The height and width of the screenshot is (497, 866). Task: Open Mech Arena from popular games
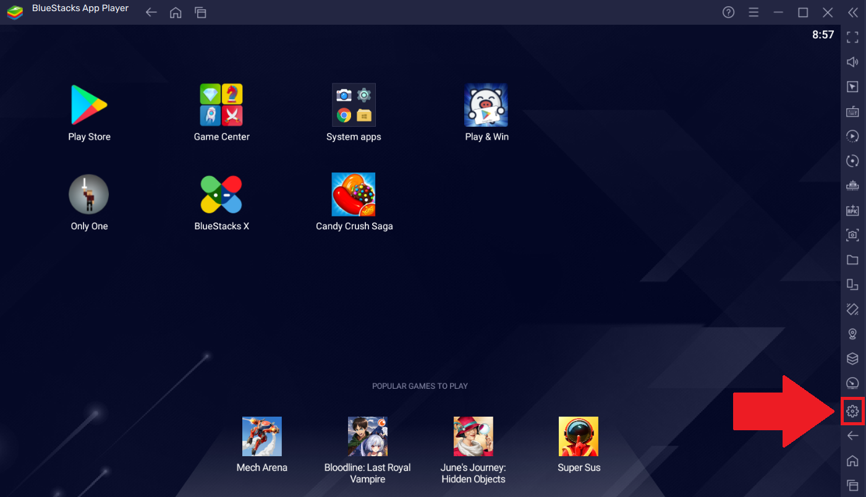pos(262,436)
